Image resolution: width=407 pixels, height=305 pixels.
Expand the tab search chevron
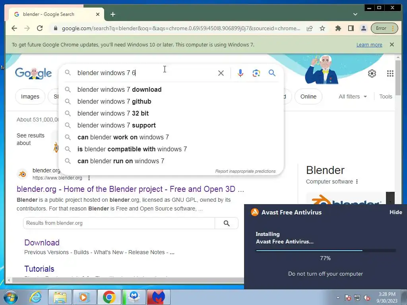[x=355, y=14]
